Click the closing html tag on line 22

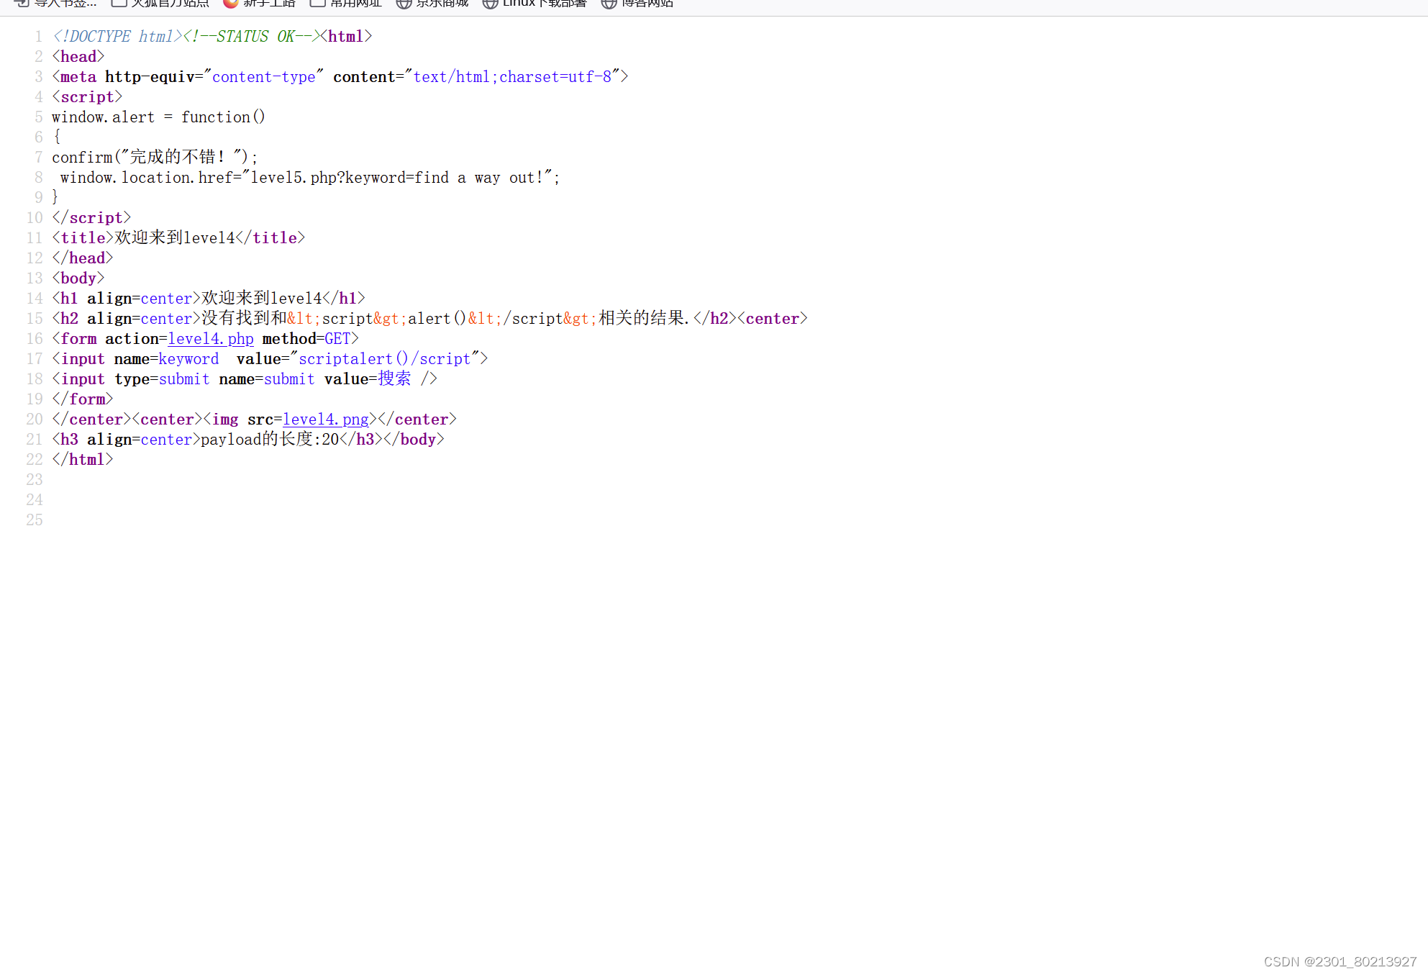[x=83, y=460]
